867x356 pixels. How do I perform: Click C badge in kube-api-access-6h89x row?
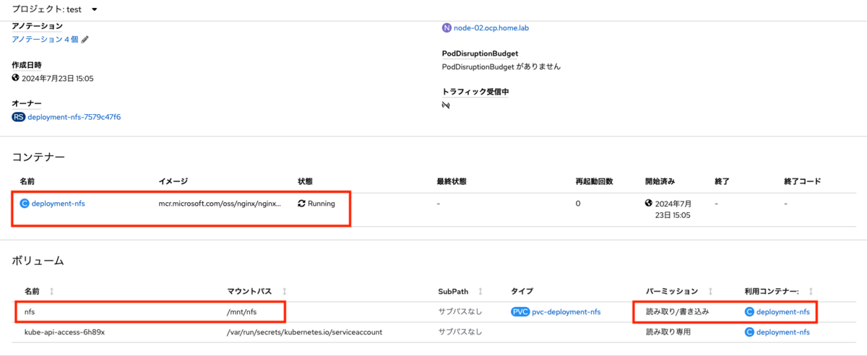click(749, 332)
